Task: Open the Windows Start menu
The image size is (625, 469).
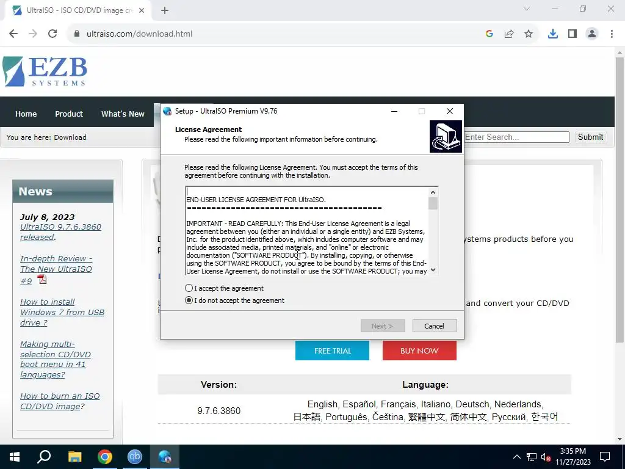Action: [x=15, y=457]
